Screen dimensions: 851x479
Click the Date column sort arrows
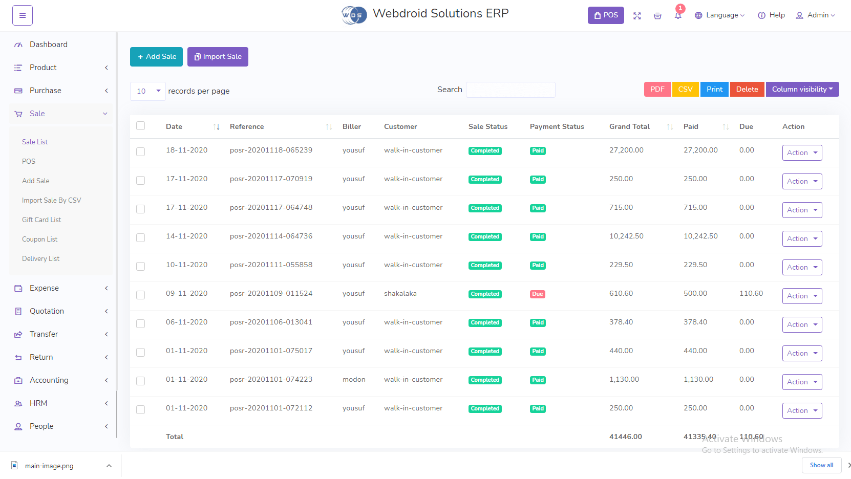(x=216, y=127)
